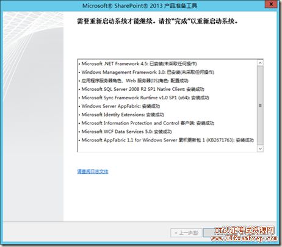The width and height of the screenshot is (282, 247).
Task: Click the scroll up arrow in results list
Action: [260, 63]
